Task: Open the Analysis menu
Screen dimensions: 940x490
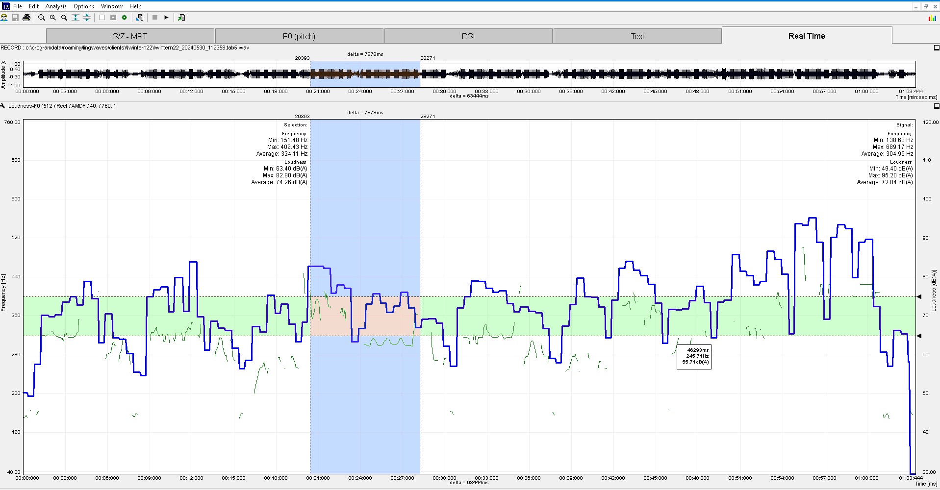Action: click(x=56, y=6)
